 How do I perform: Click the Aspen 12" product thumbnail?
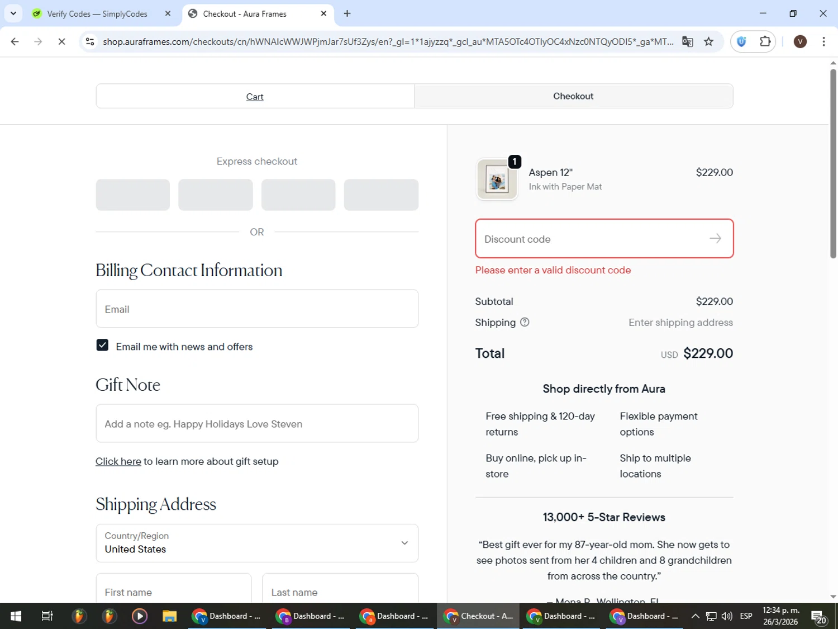[497, 179]
